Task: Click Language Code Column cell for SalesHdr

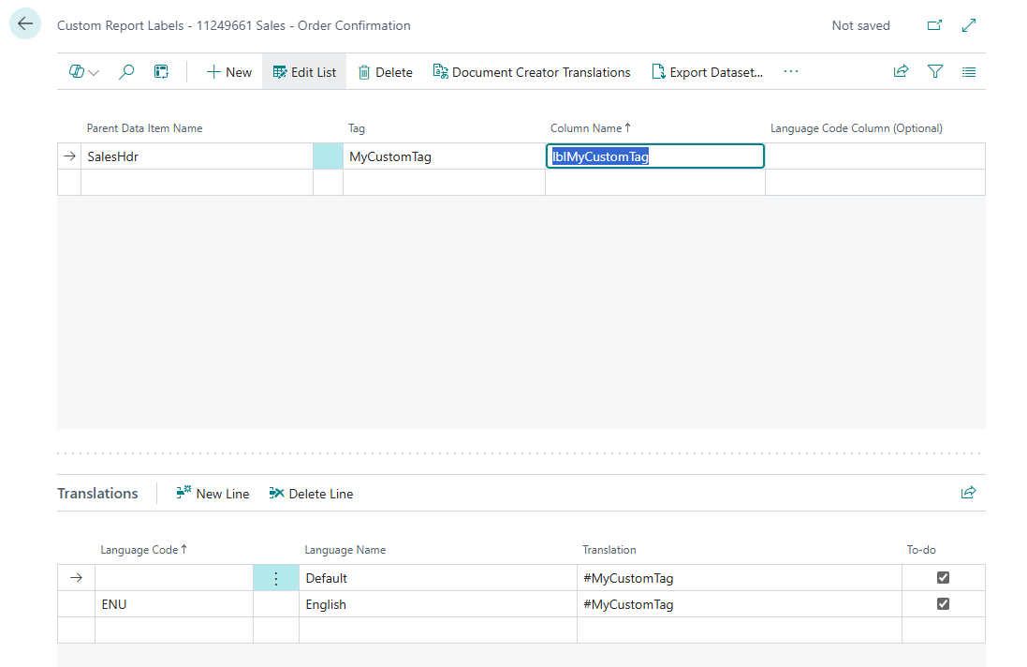Action: tap(875, 156)
